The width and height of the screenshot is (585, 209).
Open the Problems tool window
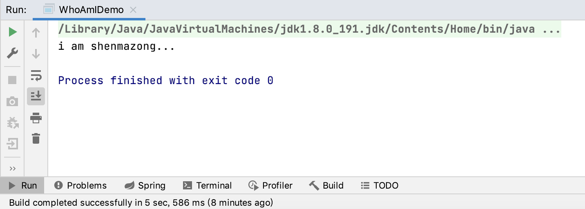80,186
